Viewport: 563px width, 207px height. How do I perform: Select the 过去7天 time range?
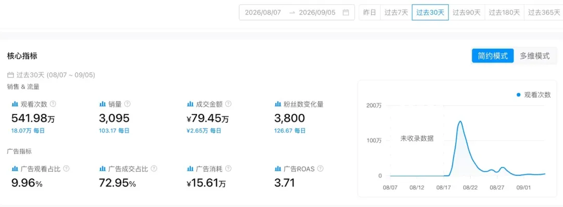396,12
